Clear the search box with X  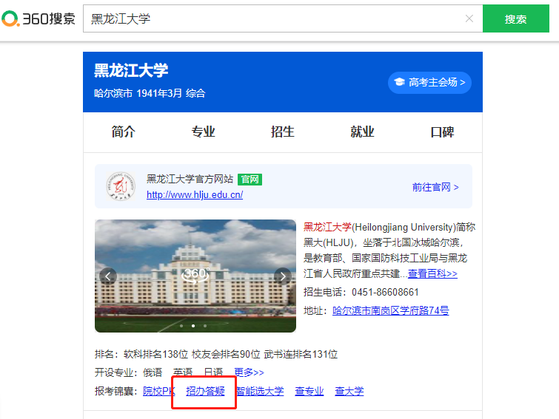click(469, 18)
